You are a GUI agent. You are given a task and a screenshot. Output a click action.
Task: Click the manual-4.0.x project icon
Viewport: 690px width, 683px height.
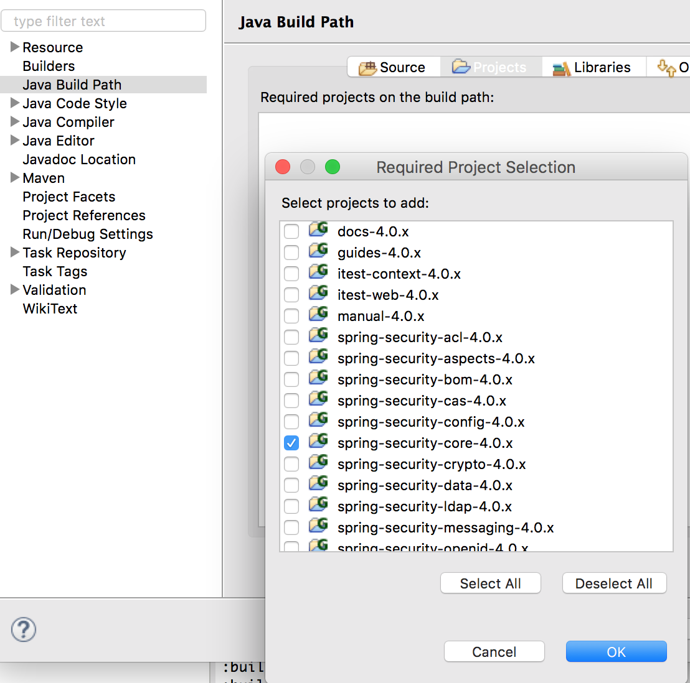point(318,315)
